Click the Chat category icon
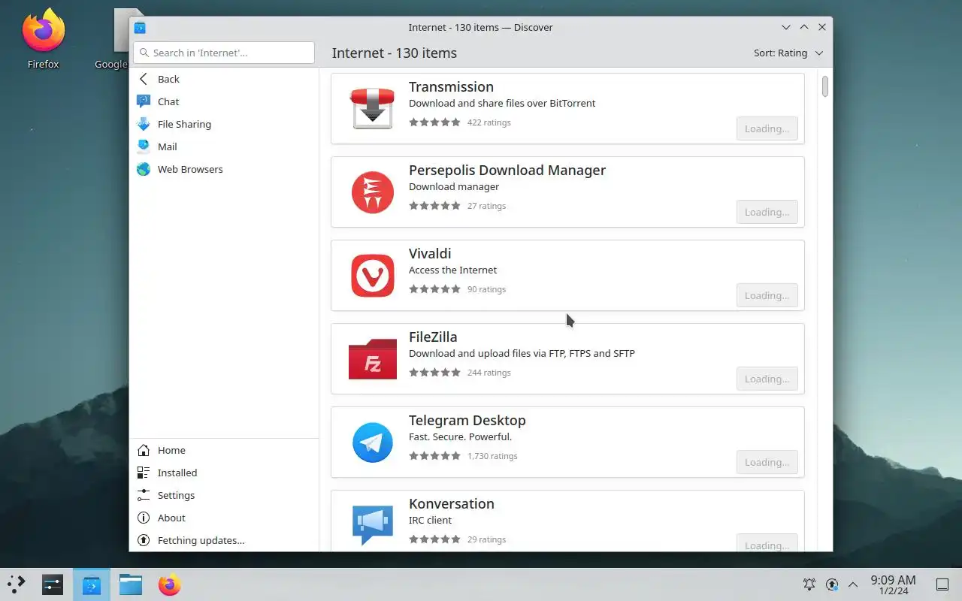 (144, 101)
